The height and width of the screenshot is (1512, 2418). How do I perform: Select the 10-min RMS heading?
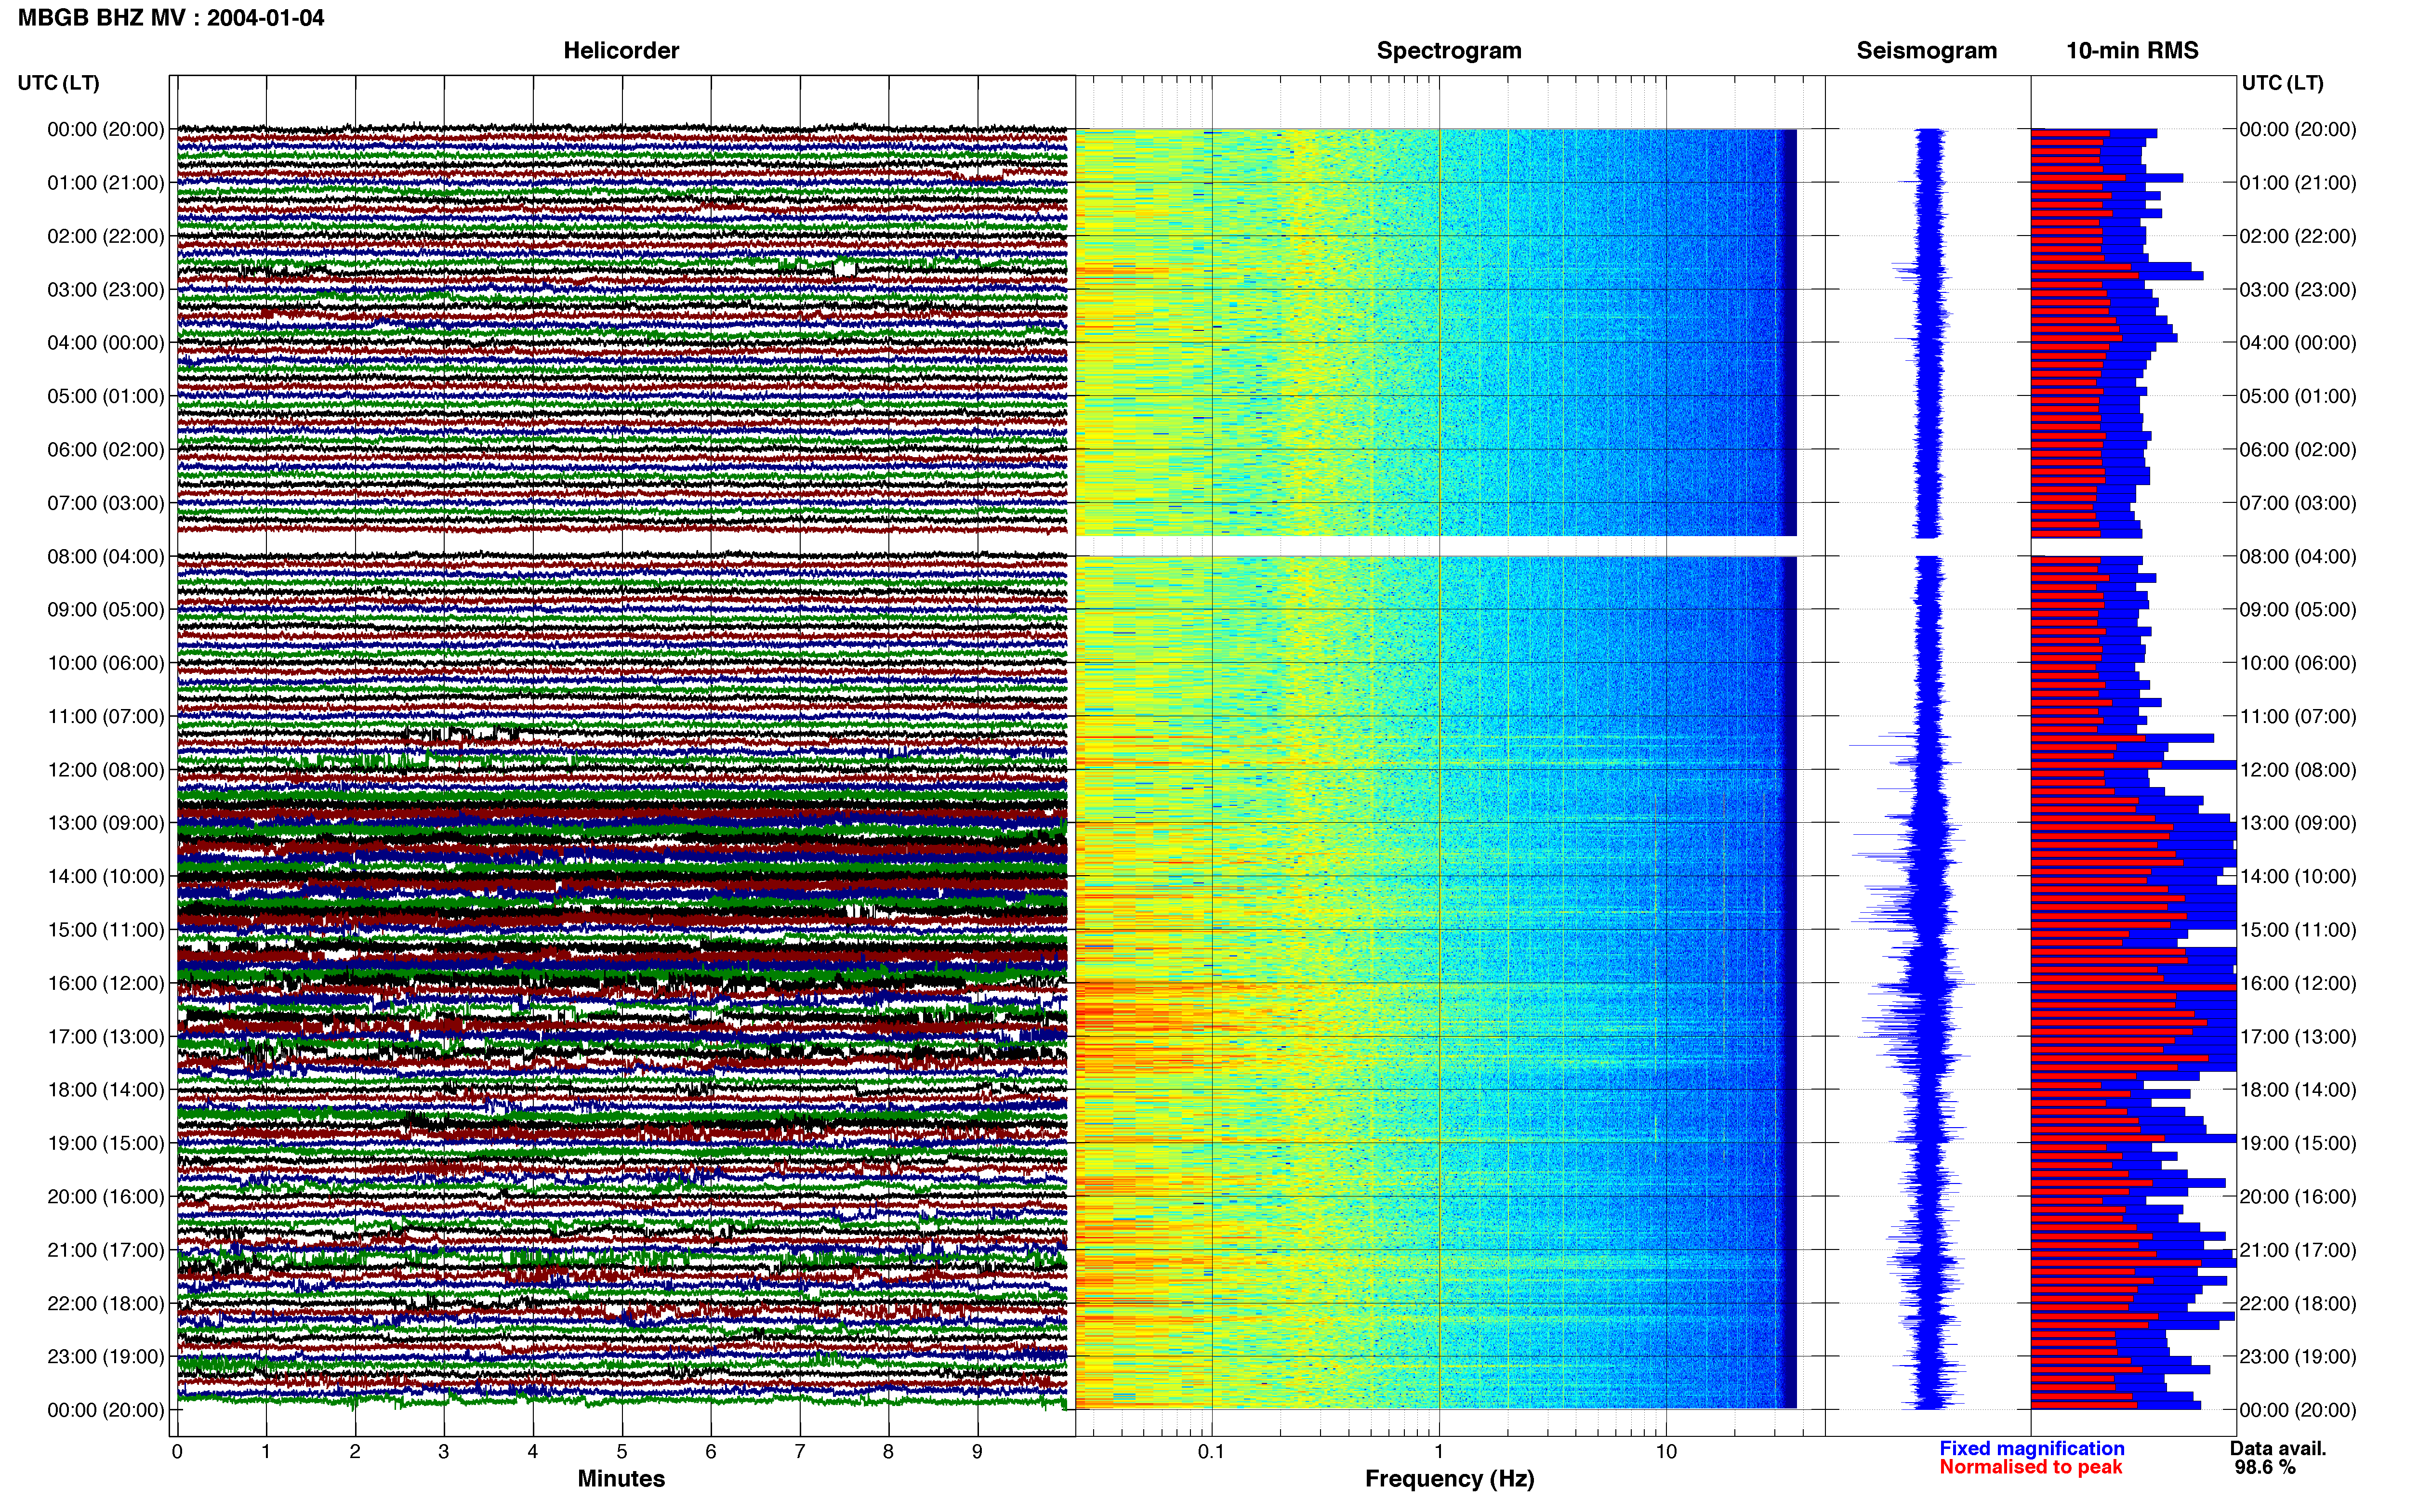2132,51
